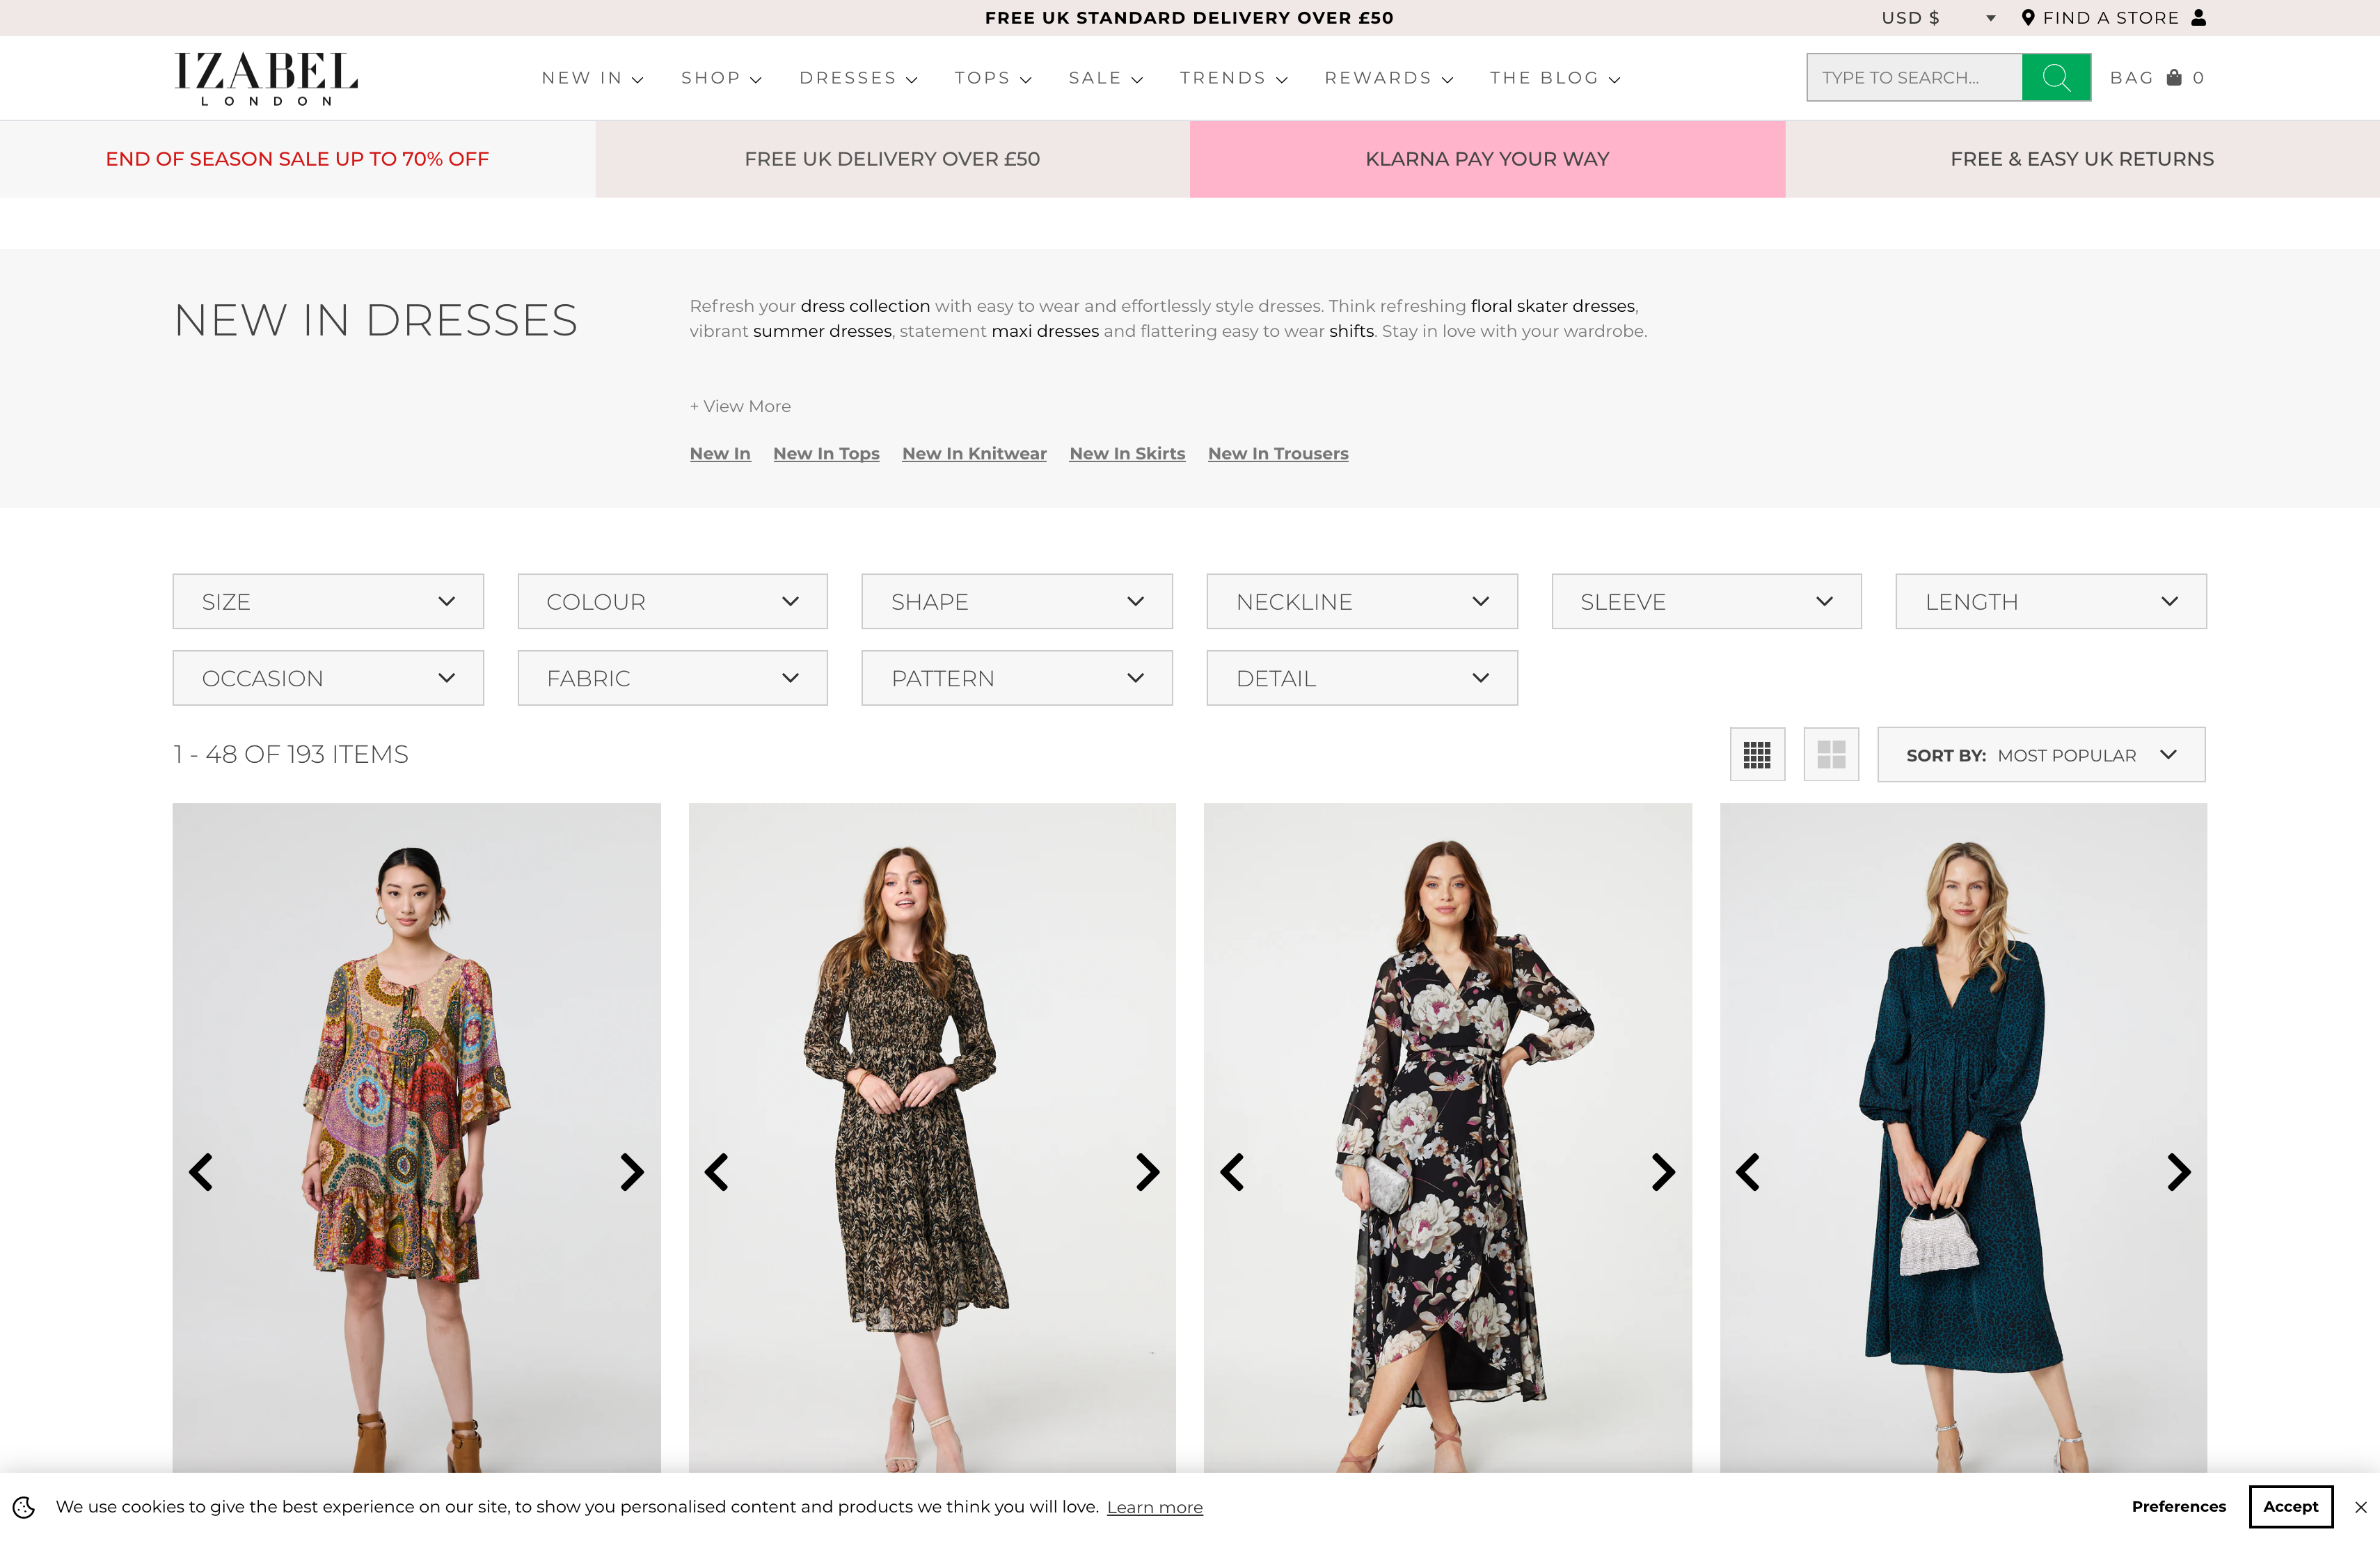Viewport: 2380px width, 1541px height.
Task: Open the USD $ currency selector
Action: coord(1937,18)
